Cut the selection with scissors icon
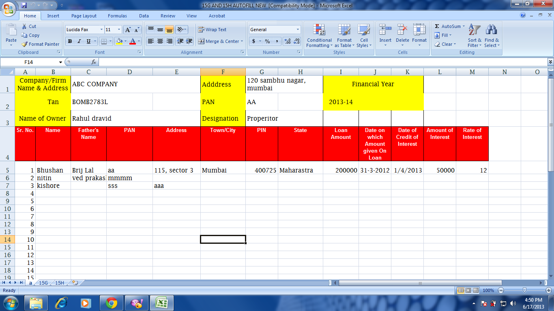 click(29, 26)
